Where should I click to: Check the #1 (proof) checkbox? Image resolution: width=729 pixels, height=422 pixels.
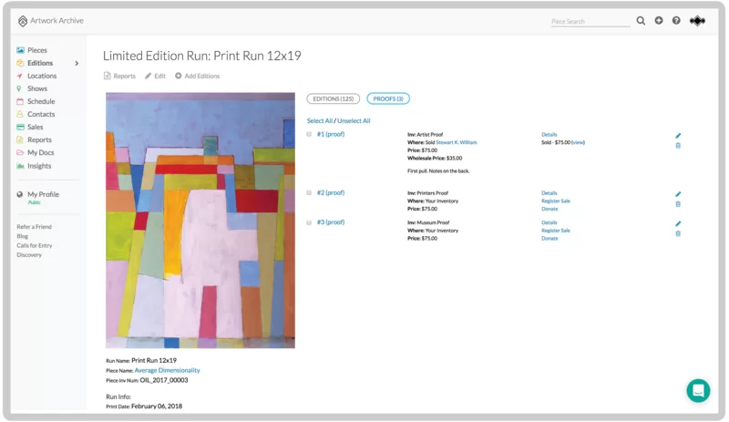click(x=309, y=134)
